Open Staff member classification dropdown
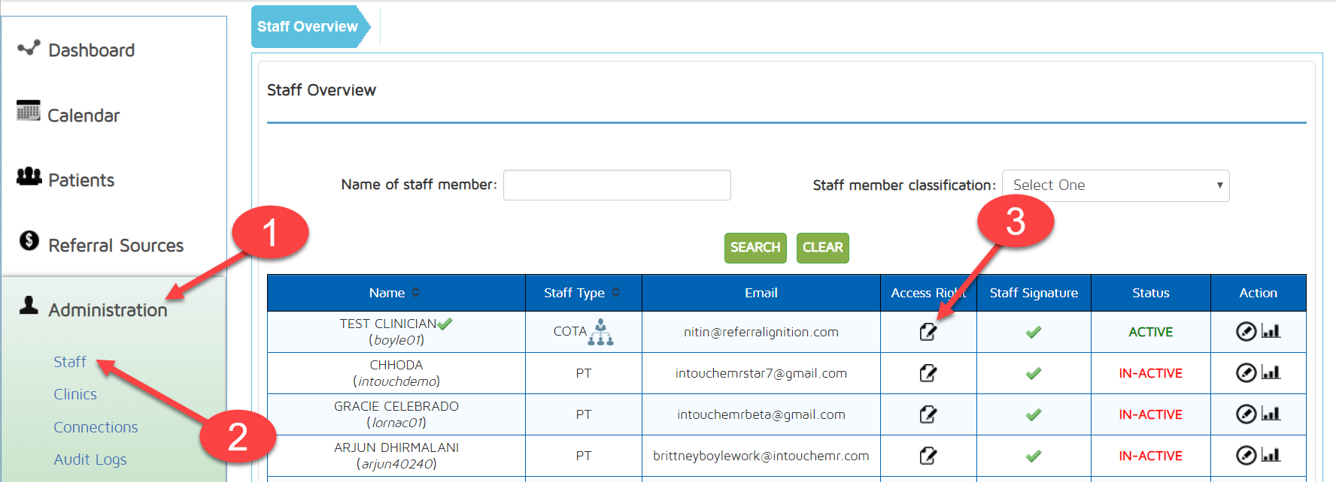Screen dimensions: 1336x482 (1115, 185)
